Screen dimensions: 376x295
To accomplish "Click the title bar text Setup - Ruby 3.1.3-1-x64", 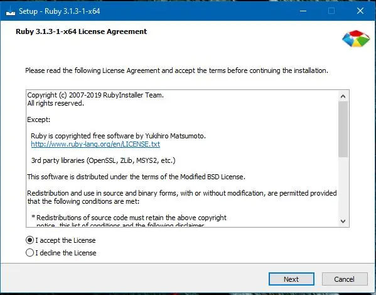I will [x=60, y=11].
